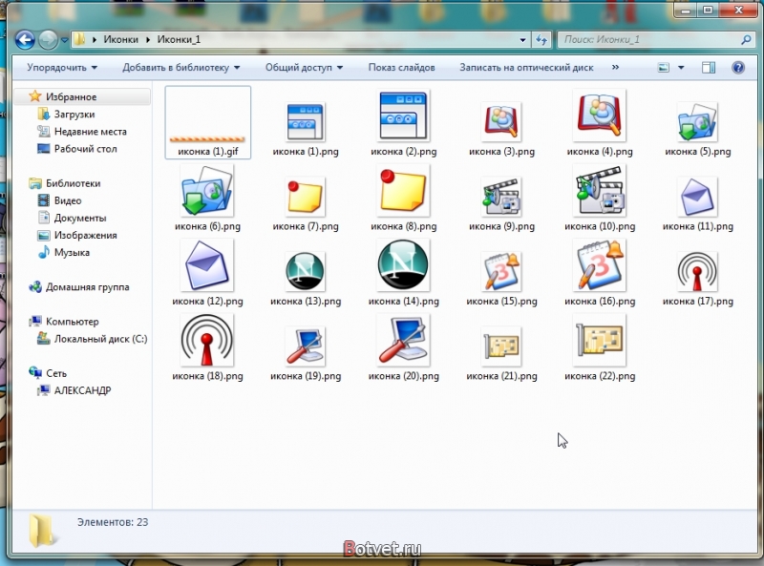Open the Добавить в библиотеку dropdown
The width and height of the screenshot is (764, 566).
coord(180,67)
